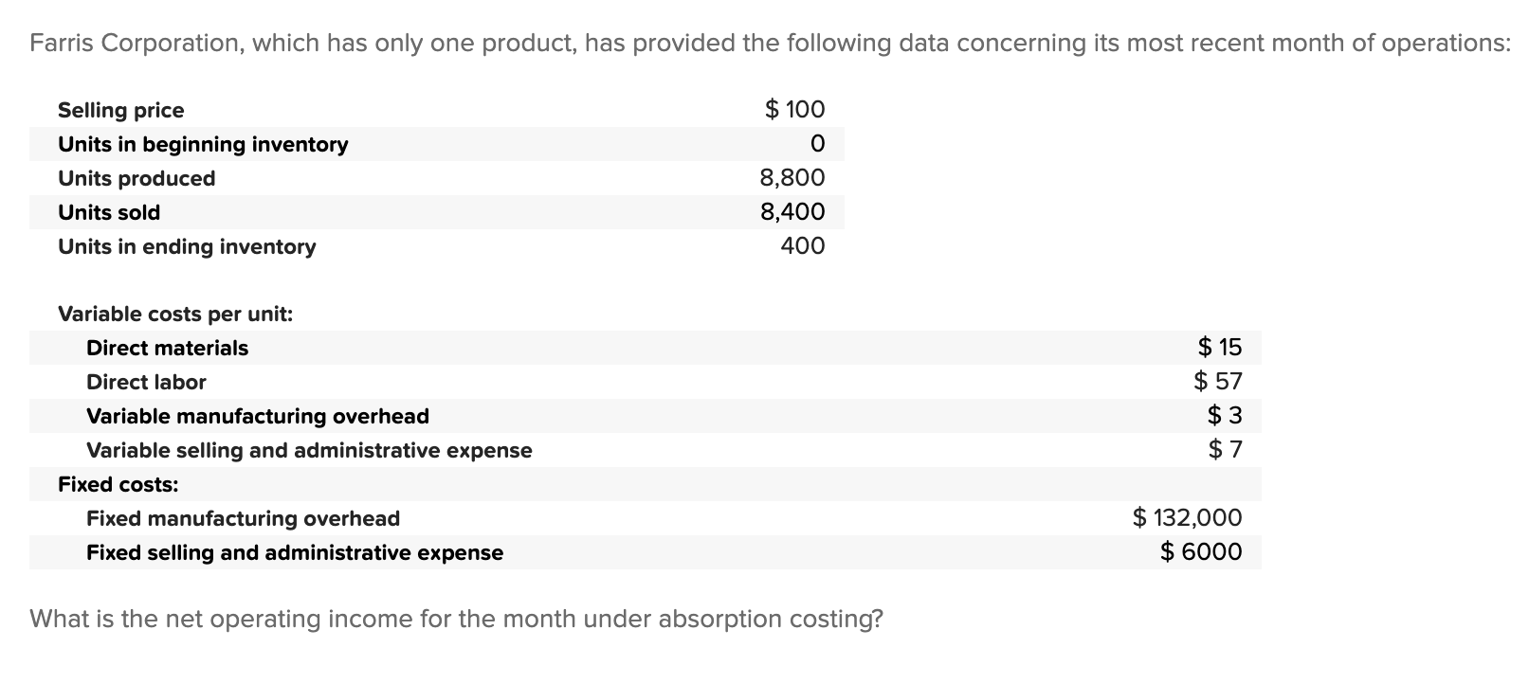Select the 400 ending inventory value
This screenshot has height=684, width=1529.
802,245
